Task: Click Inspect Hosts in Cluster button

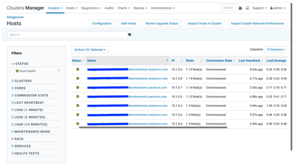Action: click(204, 23)
